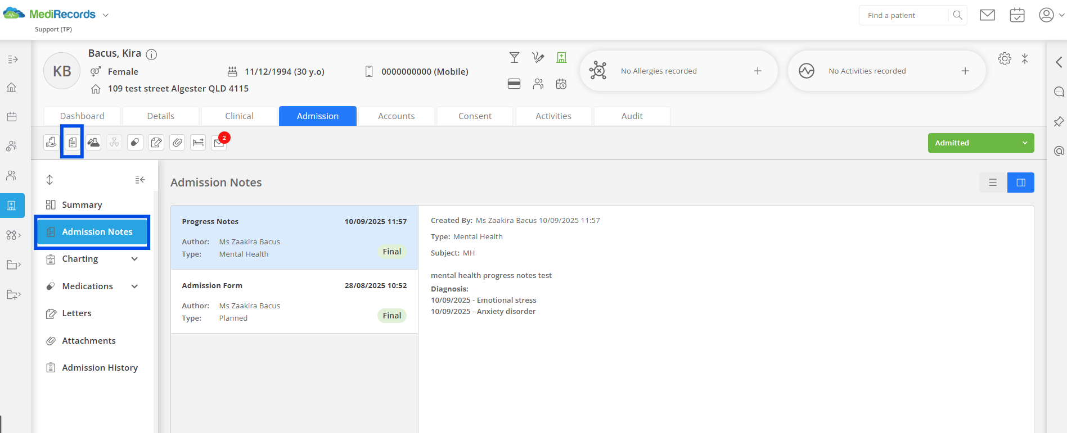Select the Admission Form entry dated 28/08/2025
1067x433 pixels.
pos(294,302)
